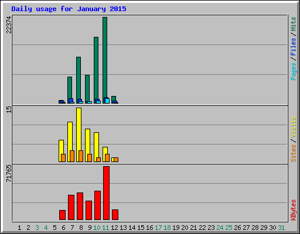Click day 15 on the x-axis
The height and width of the screenshot is (234, 300).
(x=141, y=228)
